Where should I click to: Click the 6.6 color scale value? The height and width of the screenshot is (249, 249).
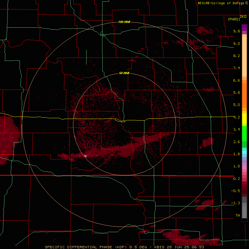237,80
